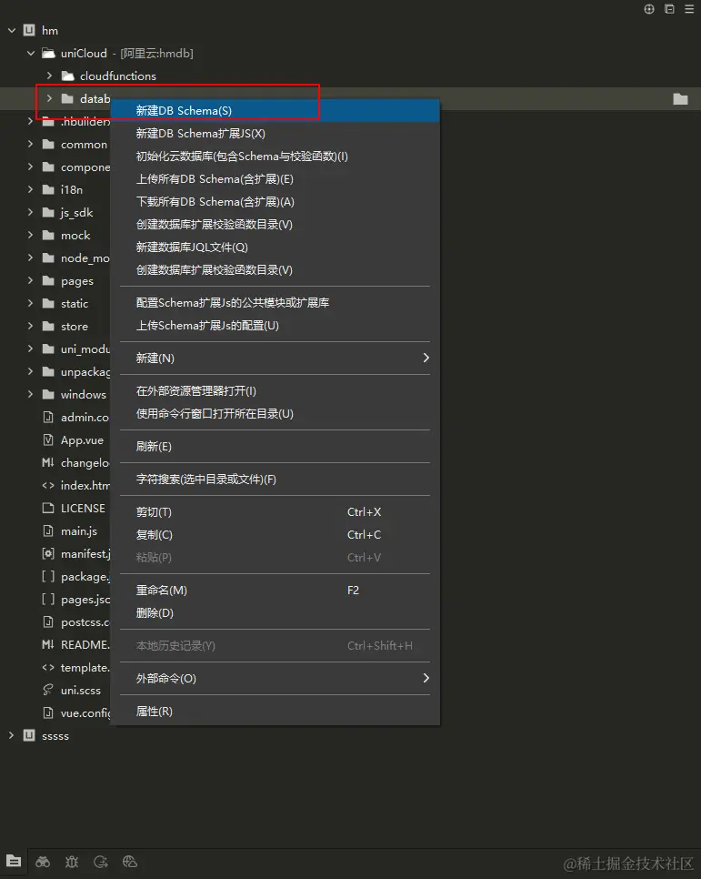Click the gear icon beside manifest.json
Image resolution: width=701 pixels, height=879 pixels.
point(48,554)
